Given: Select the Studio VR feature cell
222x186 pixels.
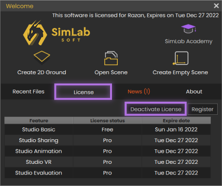Looking at the screenshot, I should 39,162.
